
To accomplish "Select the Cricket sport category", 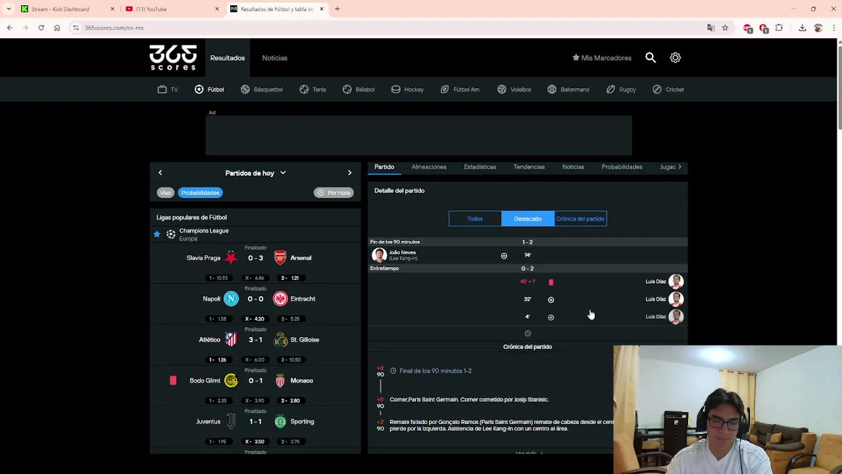I will 668,90.
